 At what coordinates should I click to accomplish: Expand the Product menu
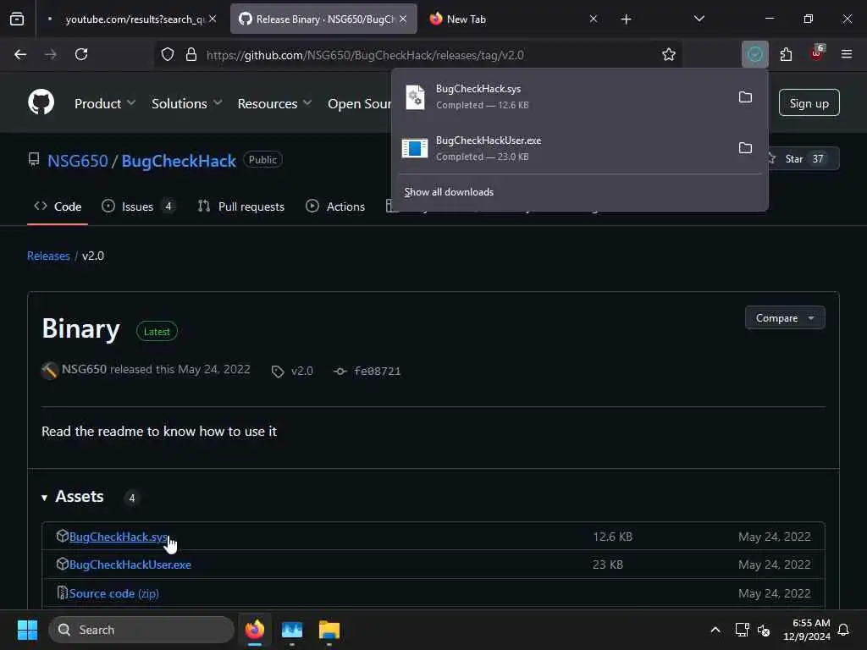click(104, 103)
